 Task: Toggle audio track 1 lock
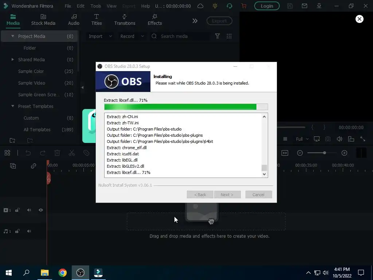(x=17, y=231)
